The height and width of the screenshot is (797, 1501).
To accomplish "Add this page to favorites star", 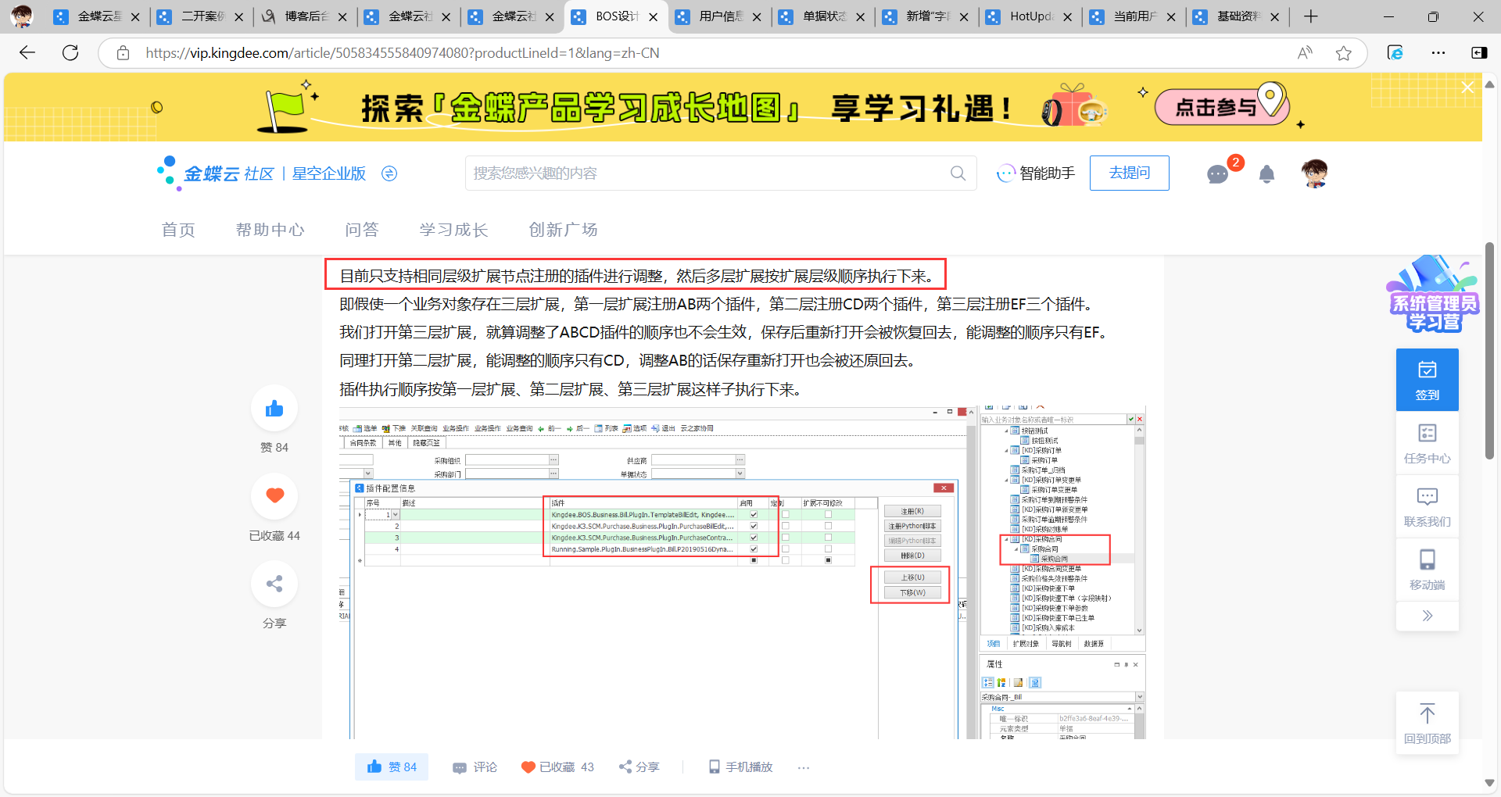I will click(1344, 53).
